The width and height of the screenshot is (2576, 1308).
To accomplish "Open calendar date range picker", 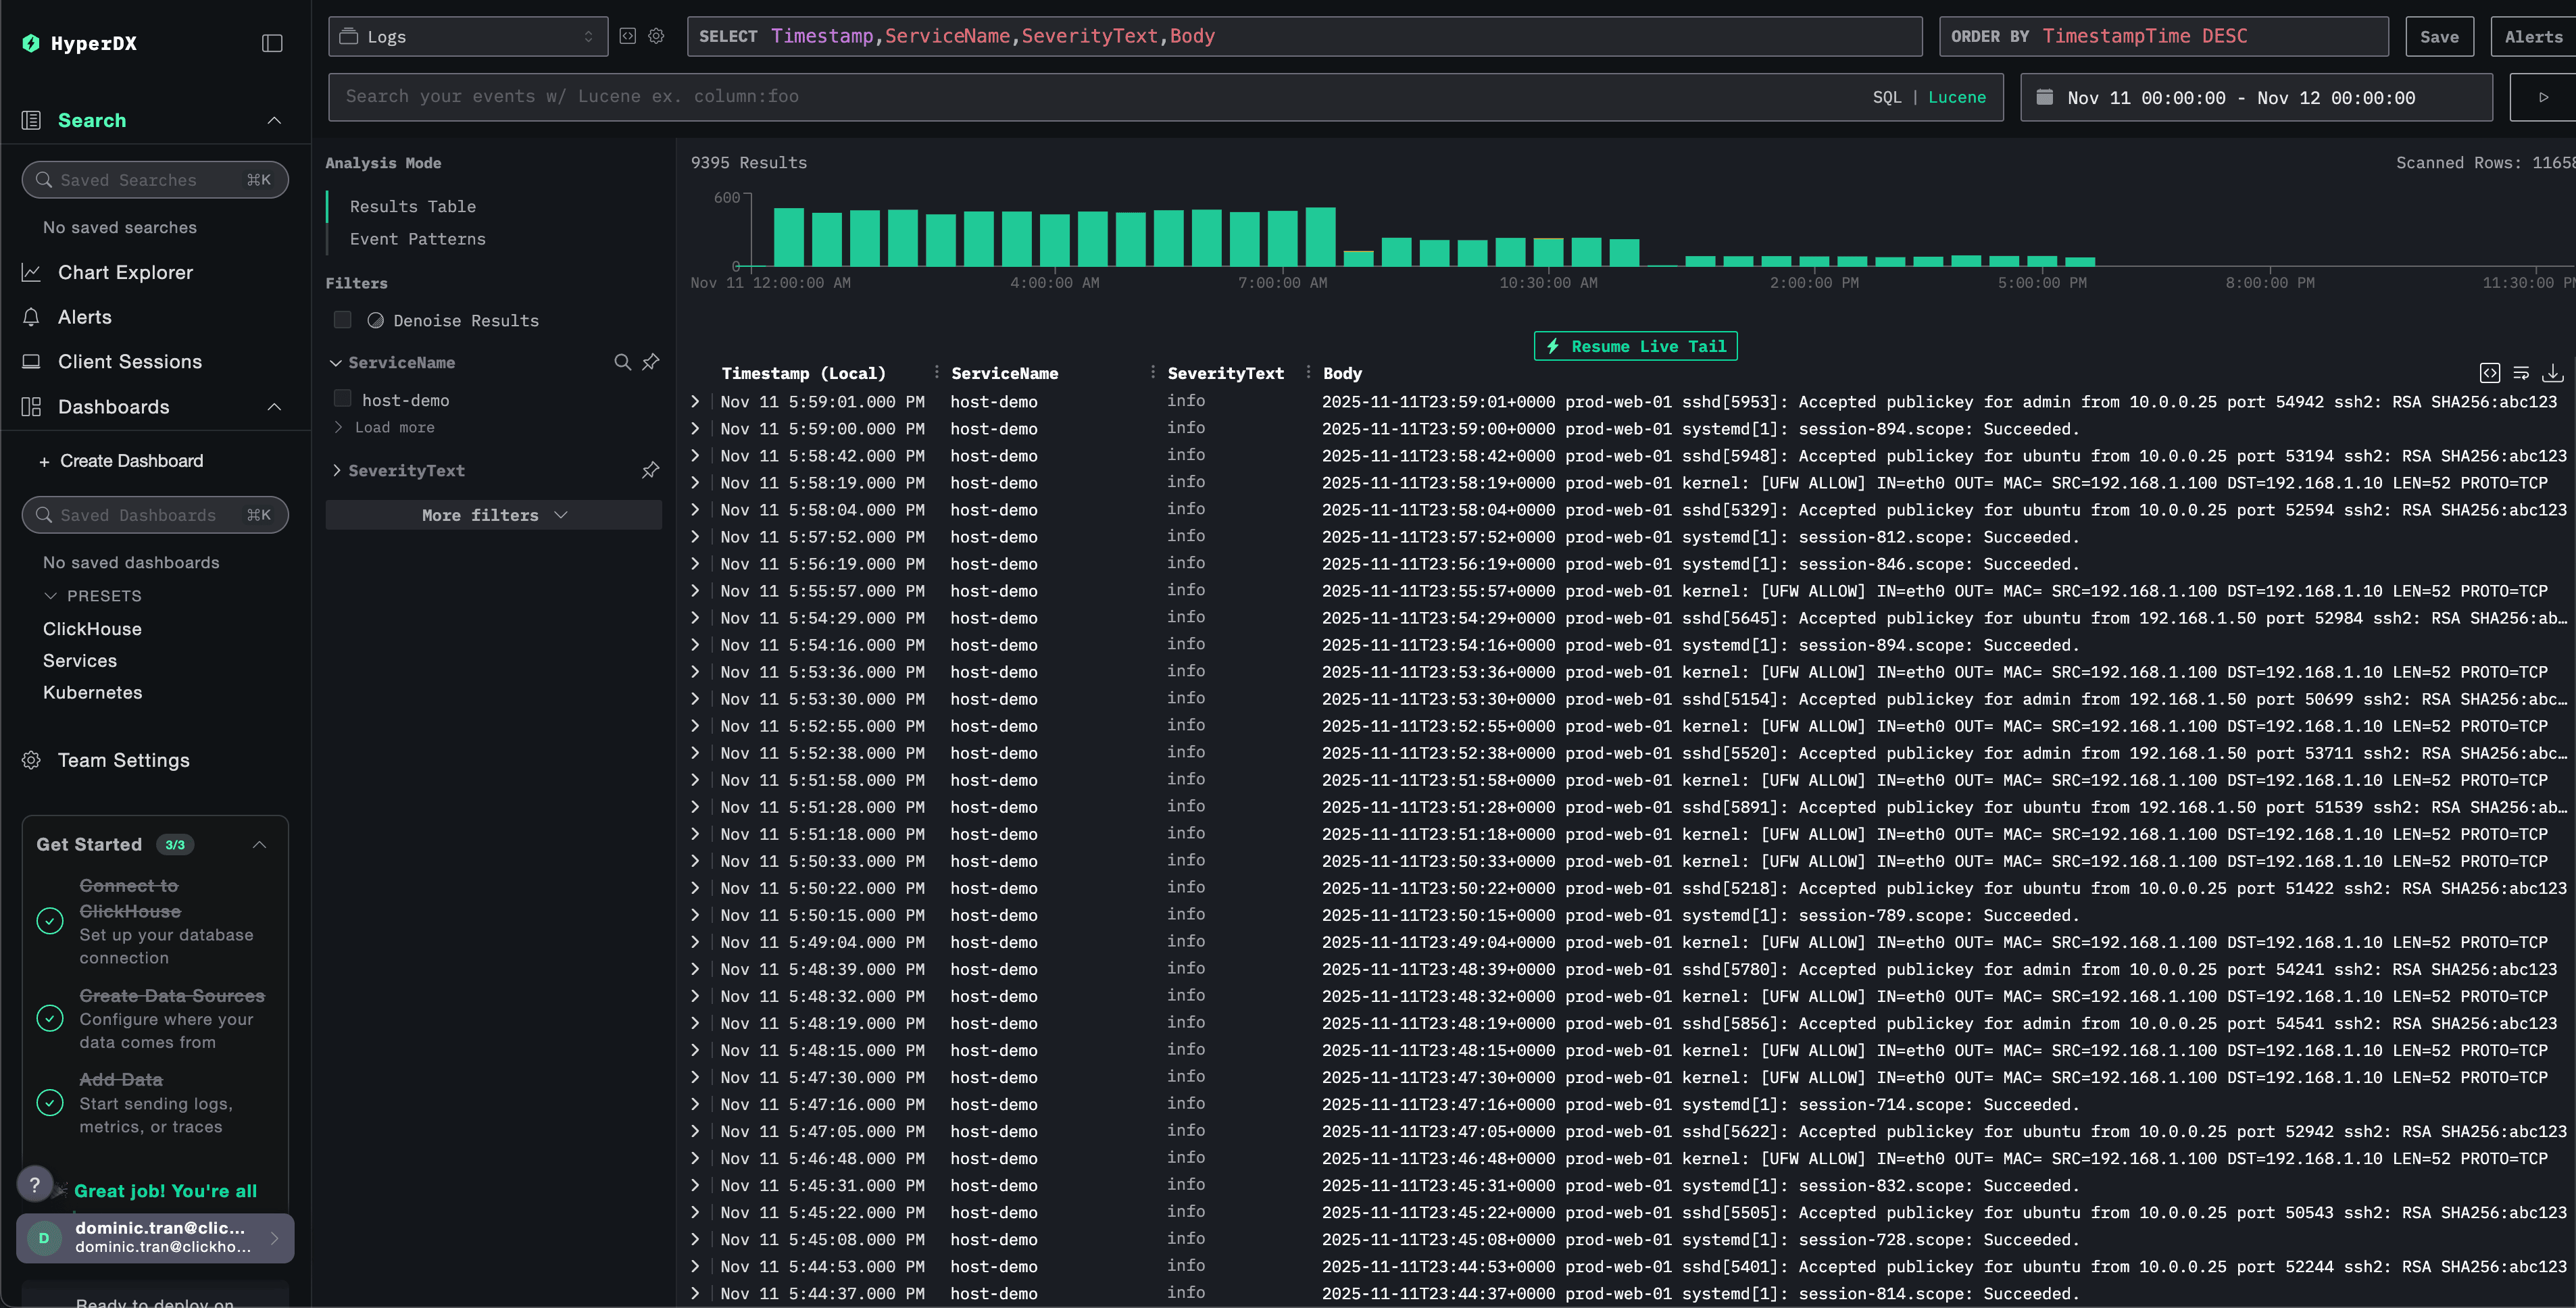I will click(2256, 97).
